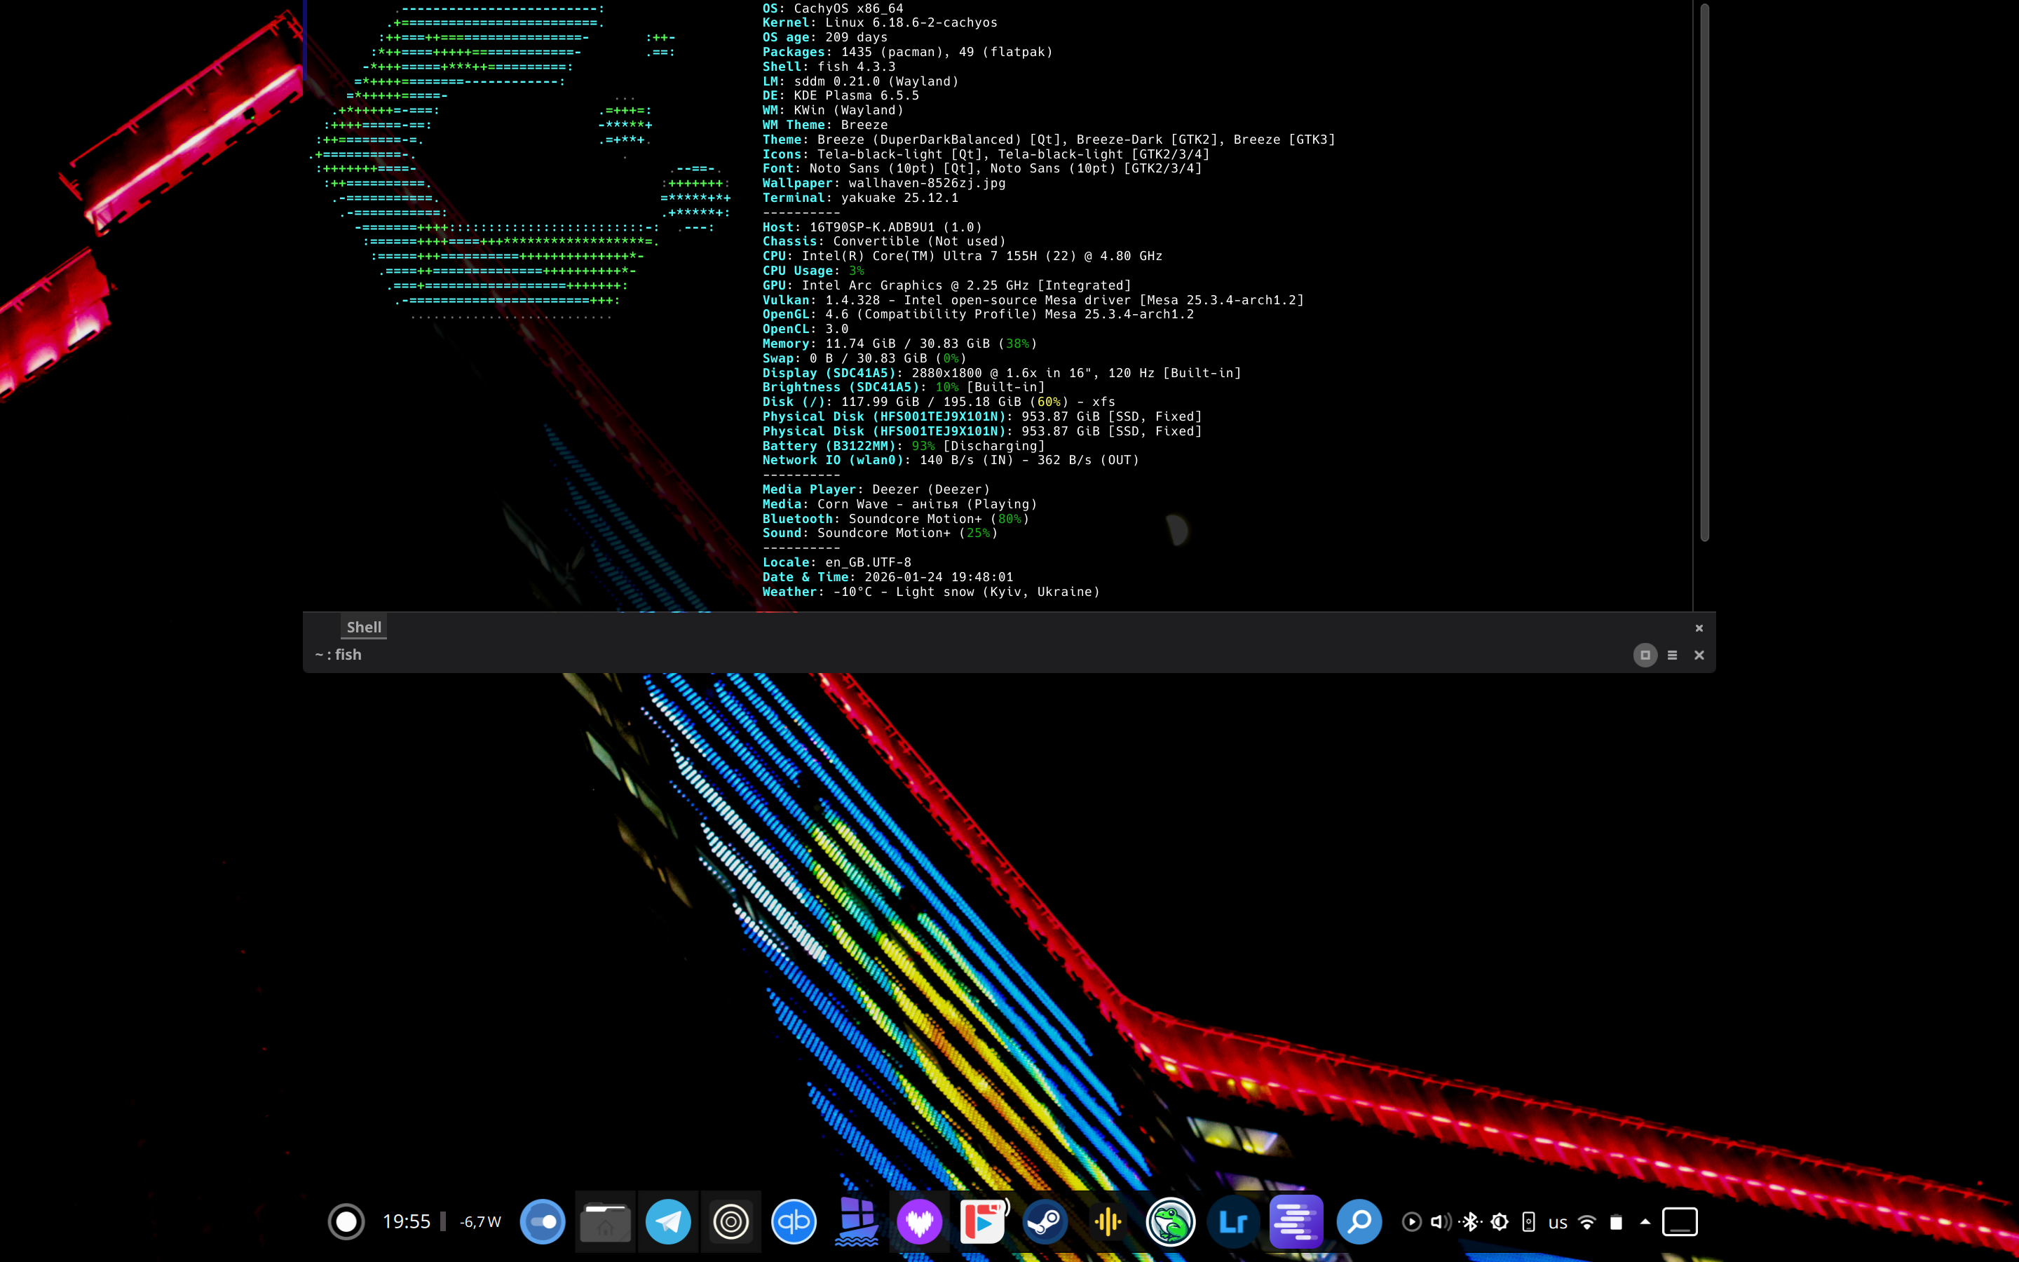Open the application launcher circle button
Screen dimensions: 2019x1262
(x=346, y=1222)
